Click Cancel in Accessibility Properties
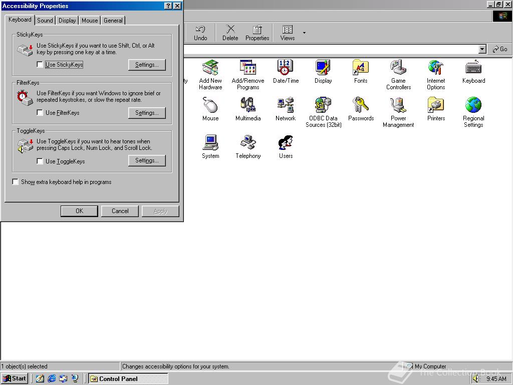The height and width of the screenshot is (385, 513). 120,211
